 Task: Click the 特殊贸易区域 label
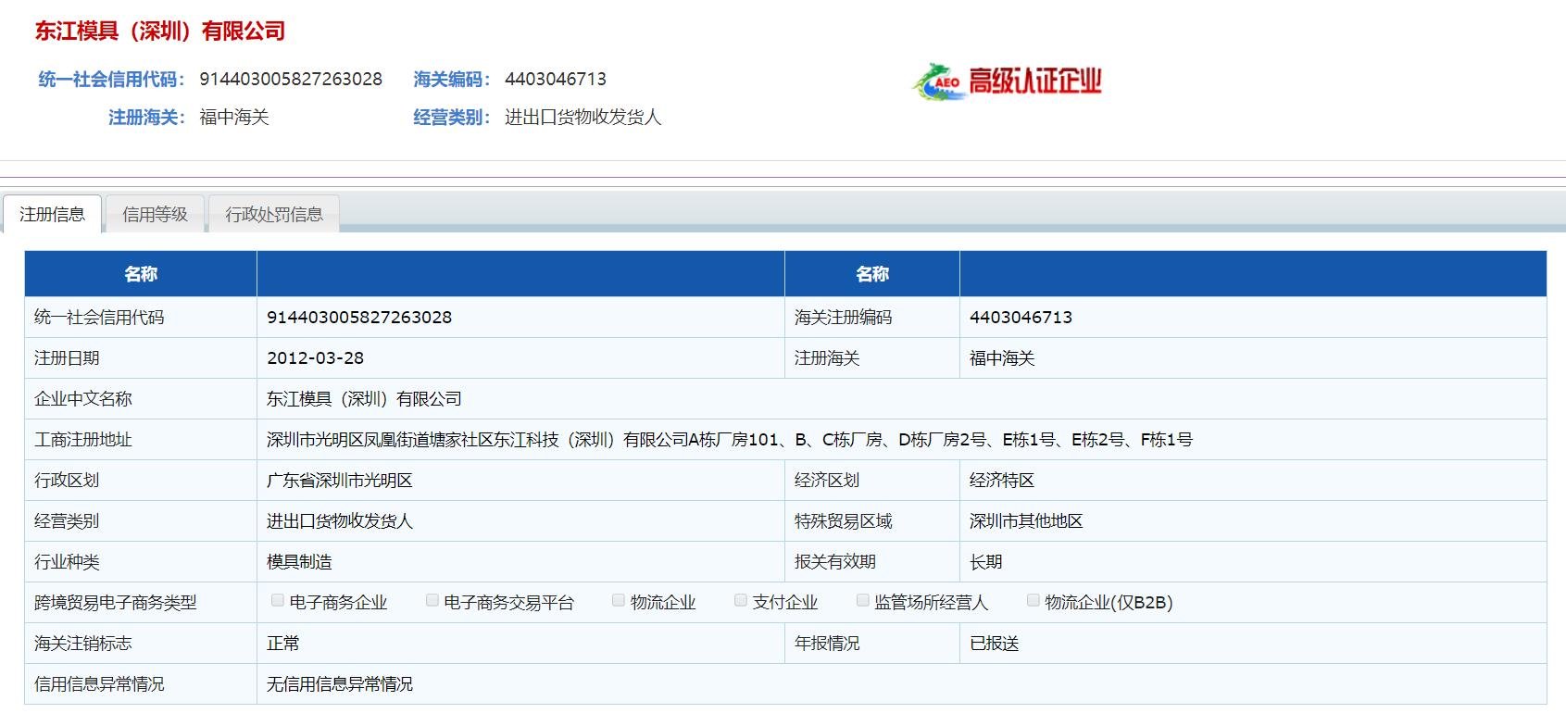click(x=844, y=520)
